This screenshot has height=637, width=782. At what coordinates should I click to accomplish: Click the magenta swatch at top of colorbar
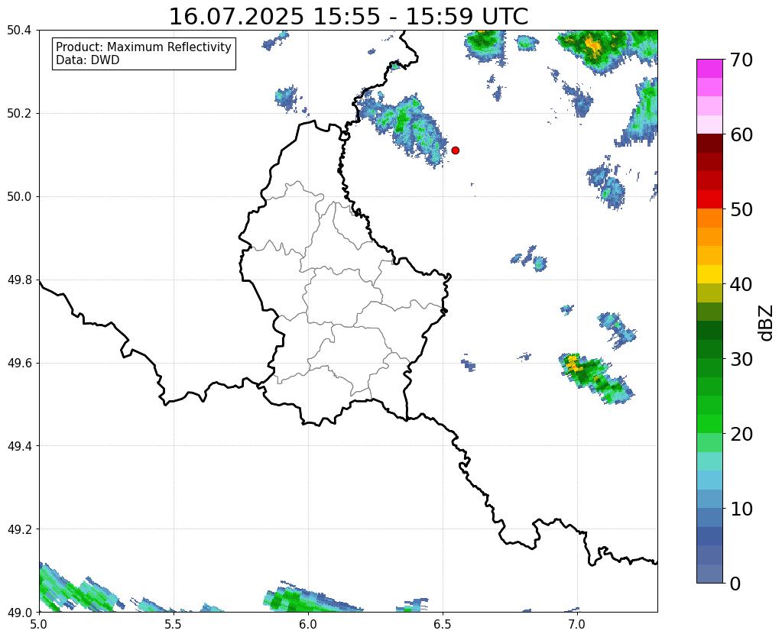coord(709,69)
